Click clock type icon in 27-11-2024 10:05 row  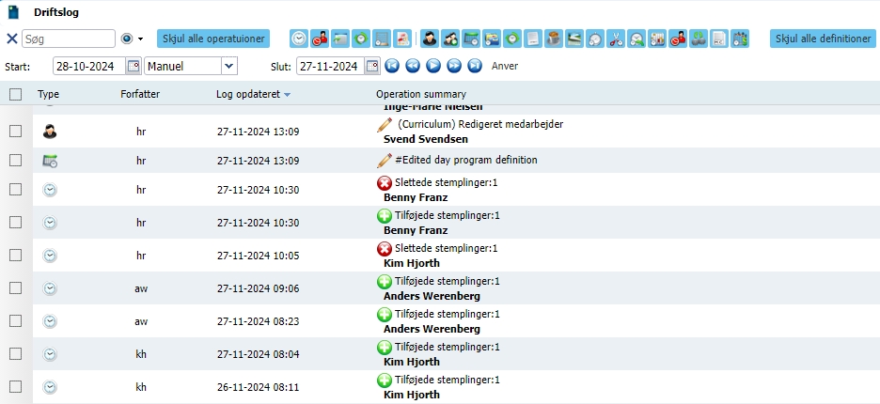[x=50, y=256]
